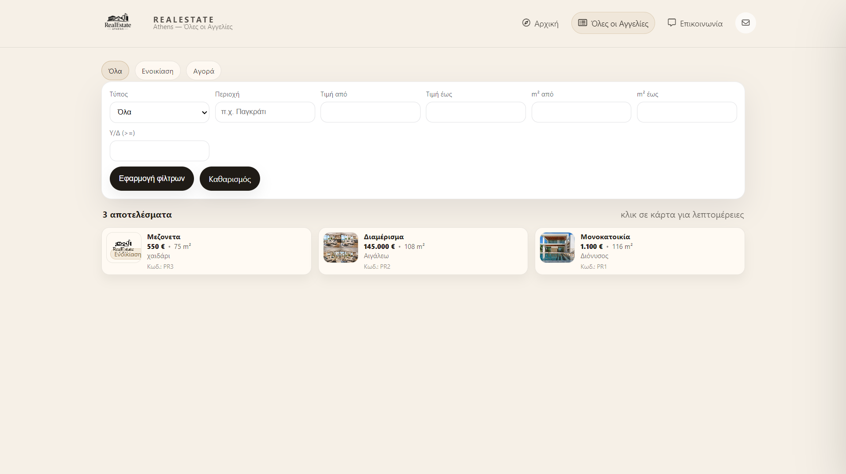The height and width of the screenshot is (474, 846).
Task: Click the list icon beside Όλες οι Αγγελίες
Action: 582,23
